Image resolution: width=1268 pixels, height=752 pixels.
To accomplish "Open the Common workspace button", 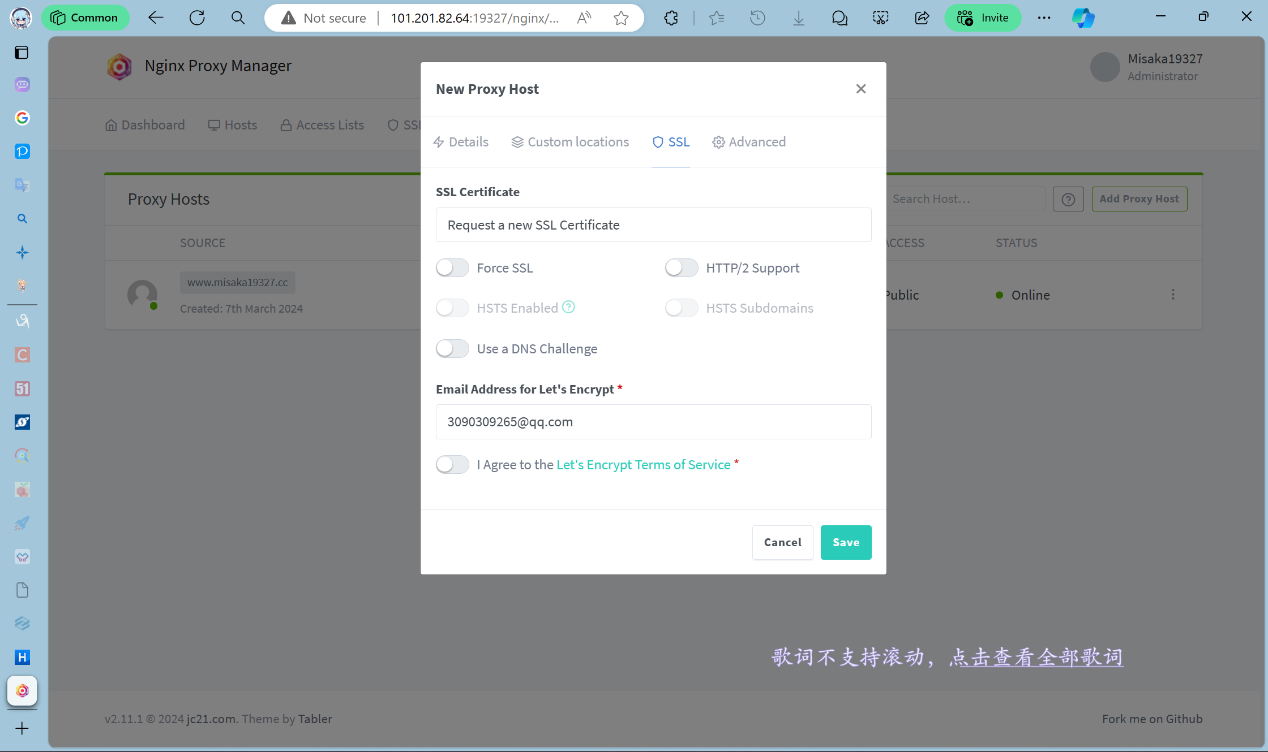I will click(x=85, y=18).
